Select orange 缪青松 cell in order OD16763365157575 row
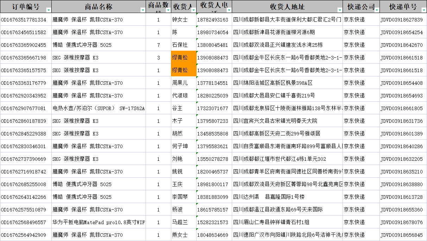 point(184,70)
